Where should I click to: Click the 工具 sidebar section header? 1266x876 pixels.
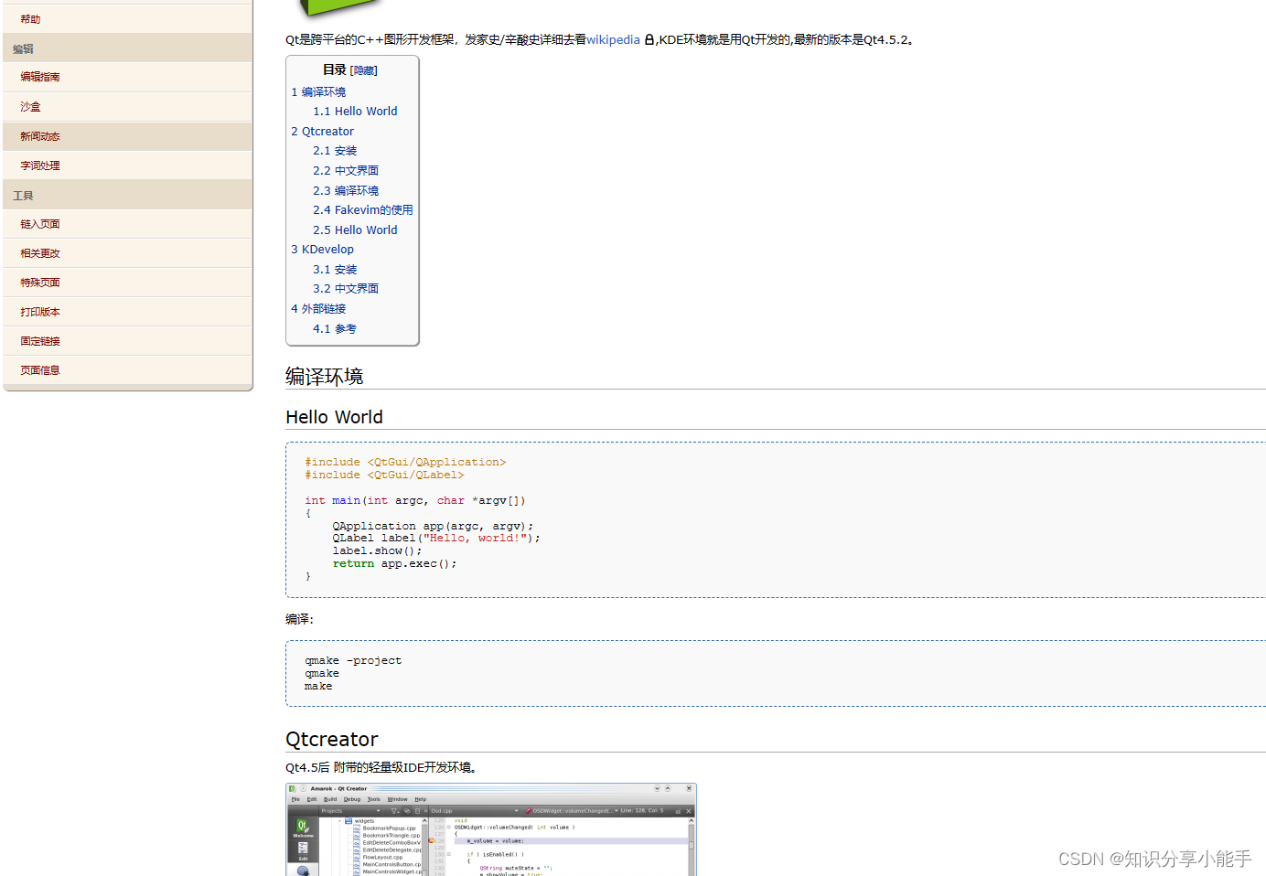pyautogui.click(x=23, y=196)
